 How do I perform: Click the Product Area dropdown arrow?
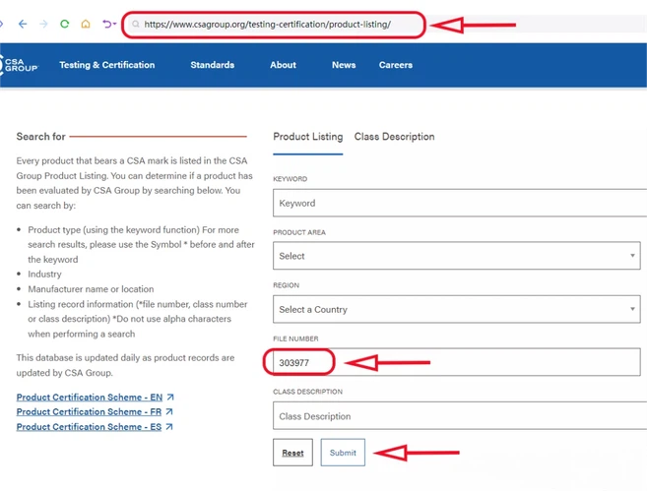click(632, 256)
